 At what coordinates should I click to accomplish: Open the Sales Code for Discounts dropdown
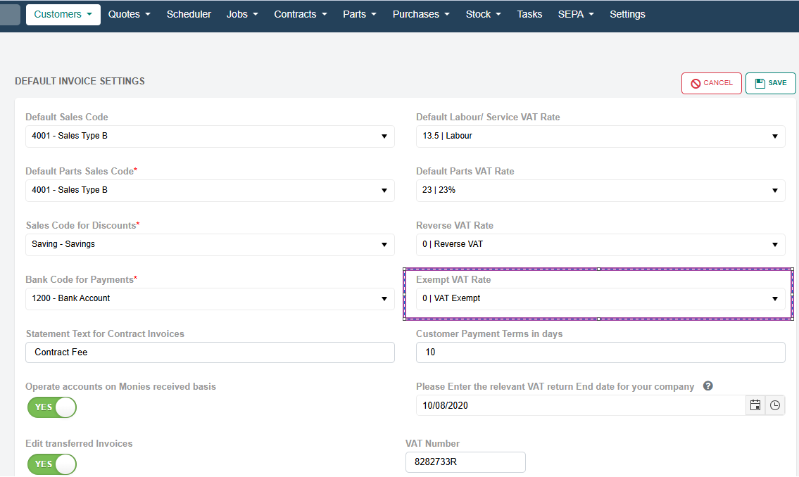[x=210, y=244]
